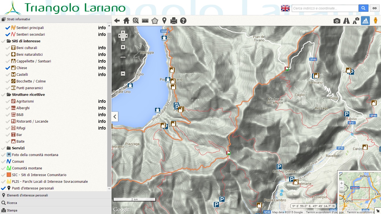Select the terrain mountain basemap
This screenshot has height=214, width=381.
coord(365,21)
